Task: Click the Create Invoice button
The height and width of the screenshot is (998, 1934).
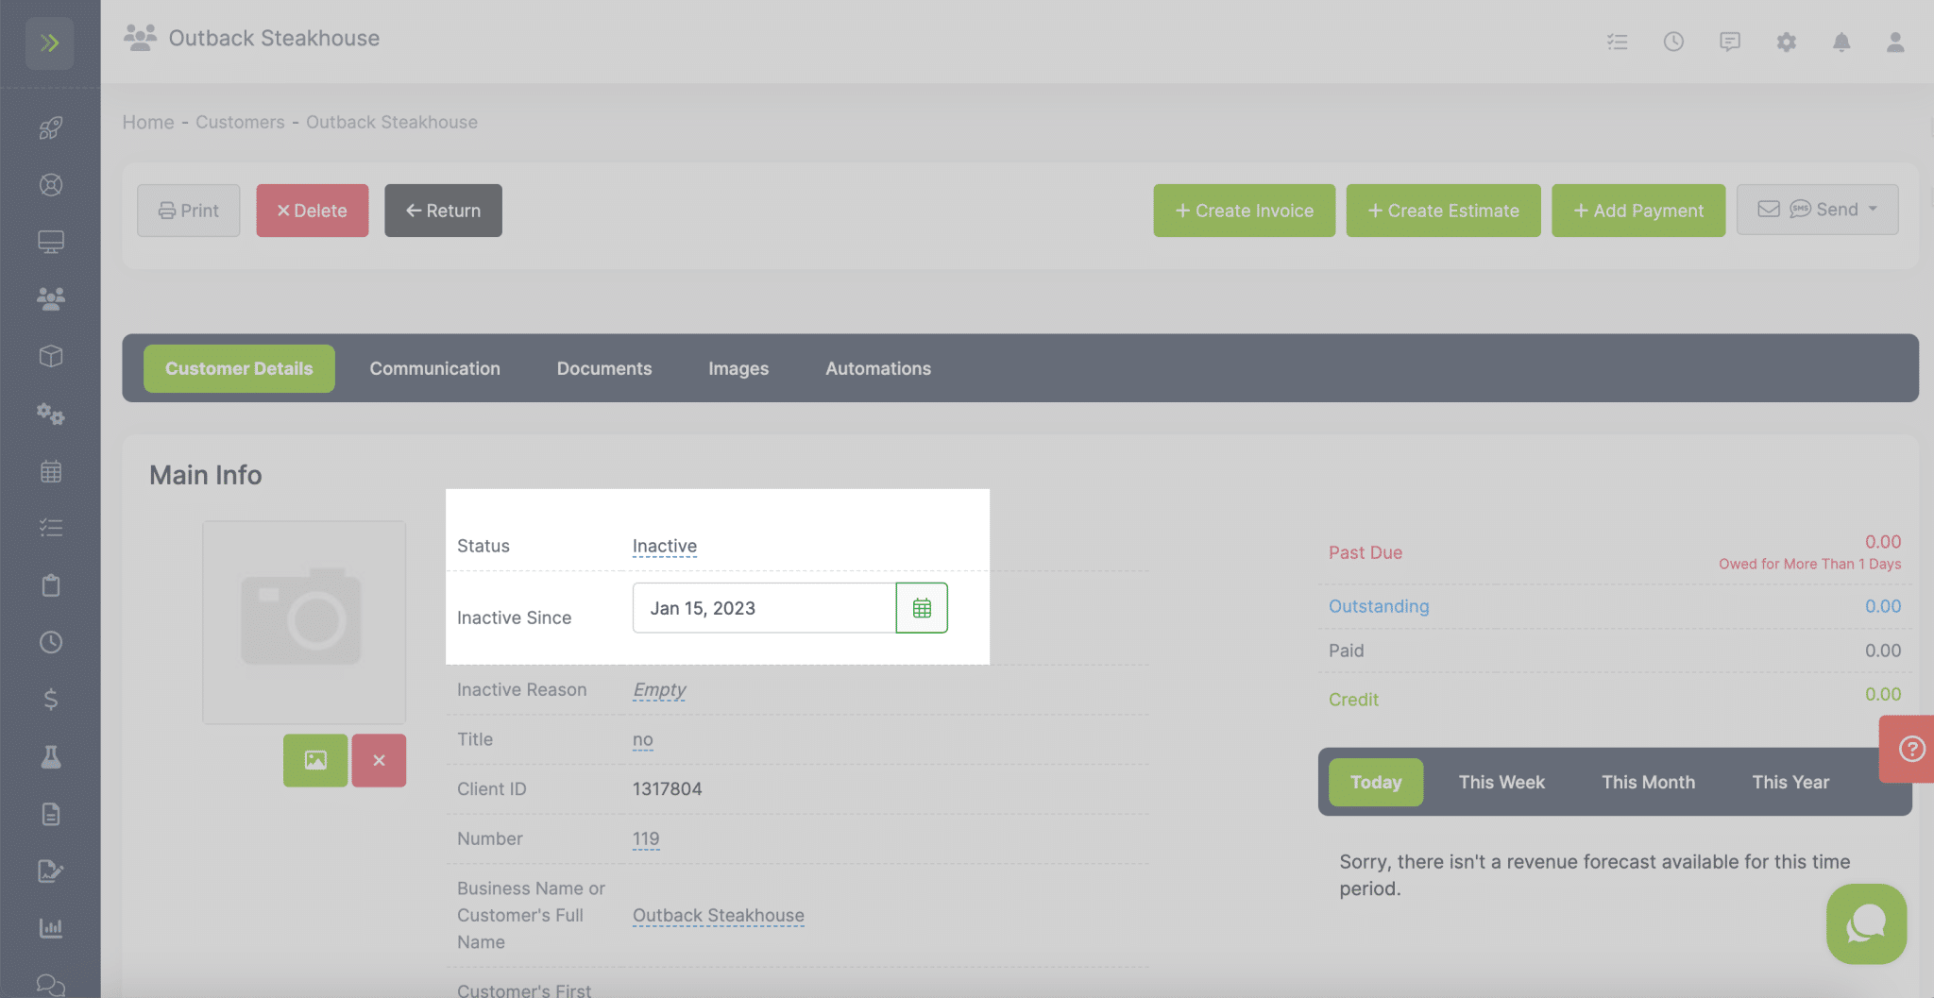Action: click(x=1244, y=210)
